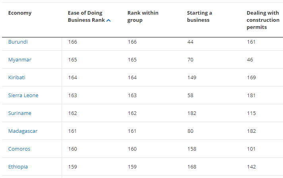Open the Kiribati economy link
The image size is (283, 178).
17,77
